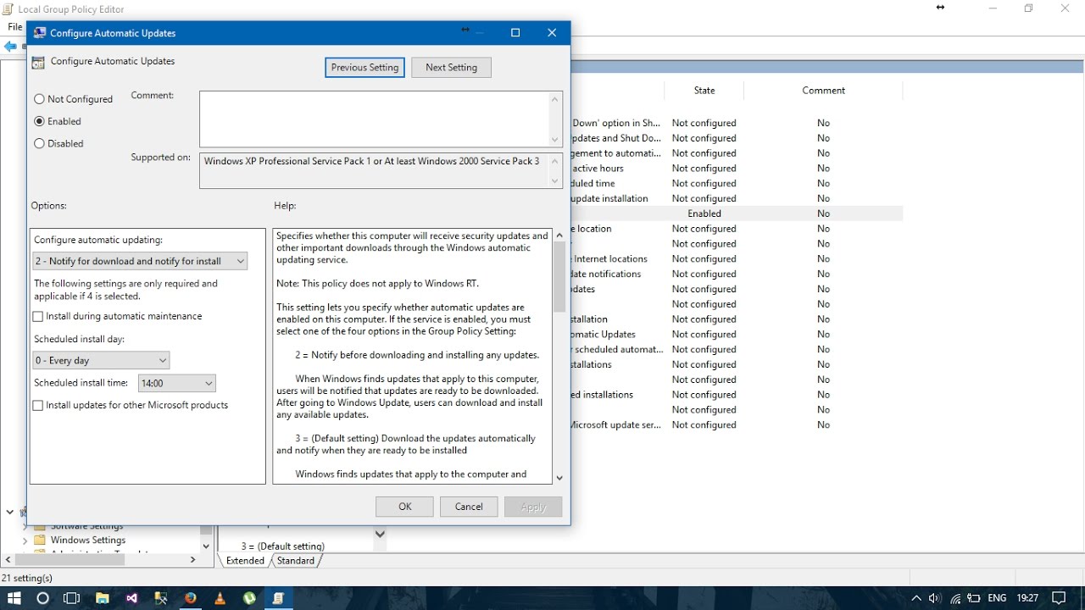Select the row with Enabled state
This screenshot has width=1085, height=610.
tap(736, 213)
